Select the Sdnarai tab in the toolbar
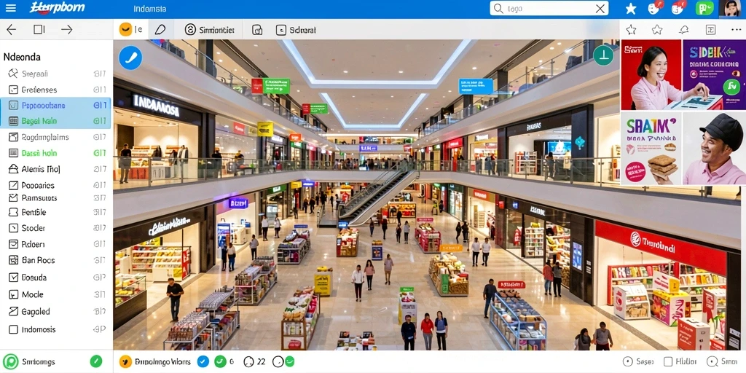 [296, 30]
